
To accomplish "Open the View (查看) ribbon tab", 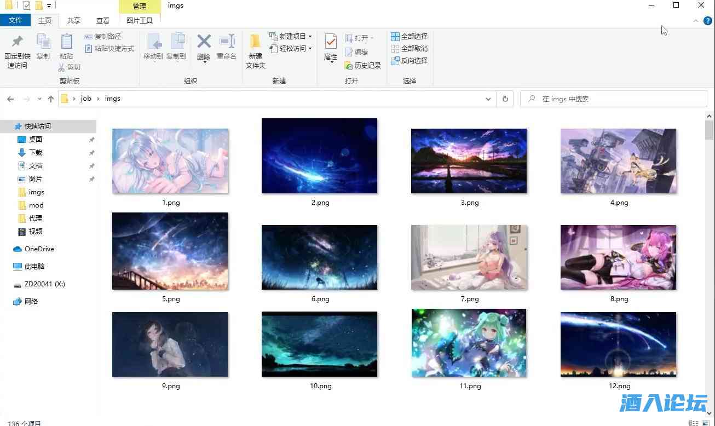I will pyautogui.click(x=103, y=20).
